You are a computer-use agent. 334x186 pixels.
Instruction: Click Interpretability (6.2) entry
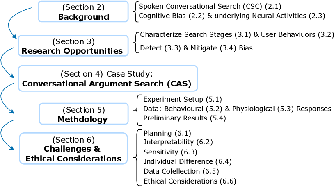click(178, 142)
